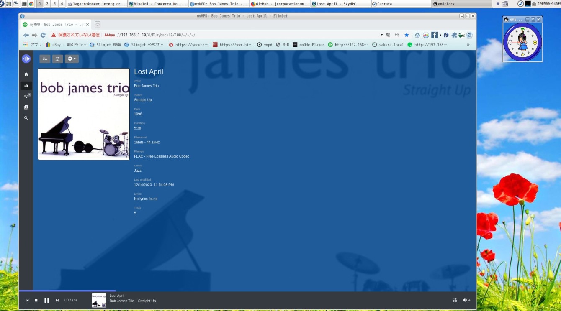Skip to the next track
The image size is (561, 311).
tap(57, 300)
